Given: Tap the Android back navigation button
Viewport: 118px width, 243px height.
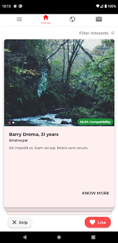Looking at the screenshot, I should [25, 237].
